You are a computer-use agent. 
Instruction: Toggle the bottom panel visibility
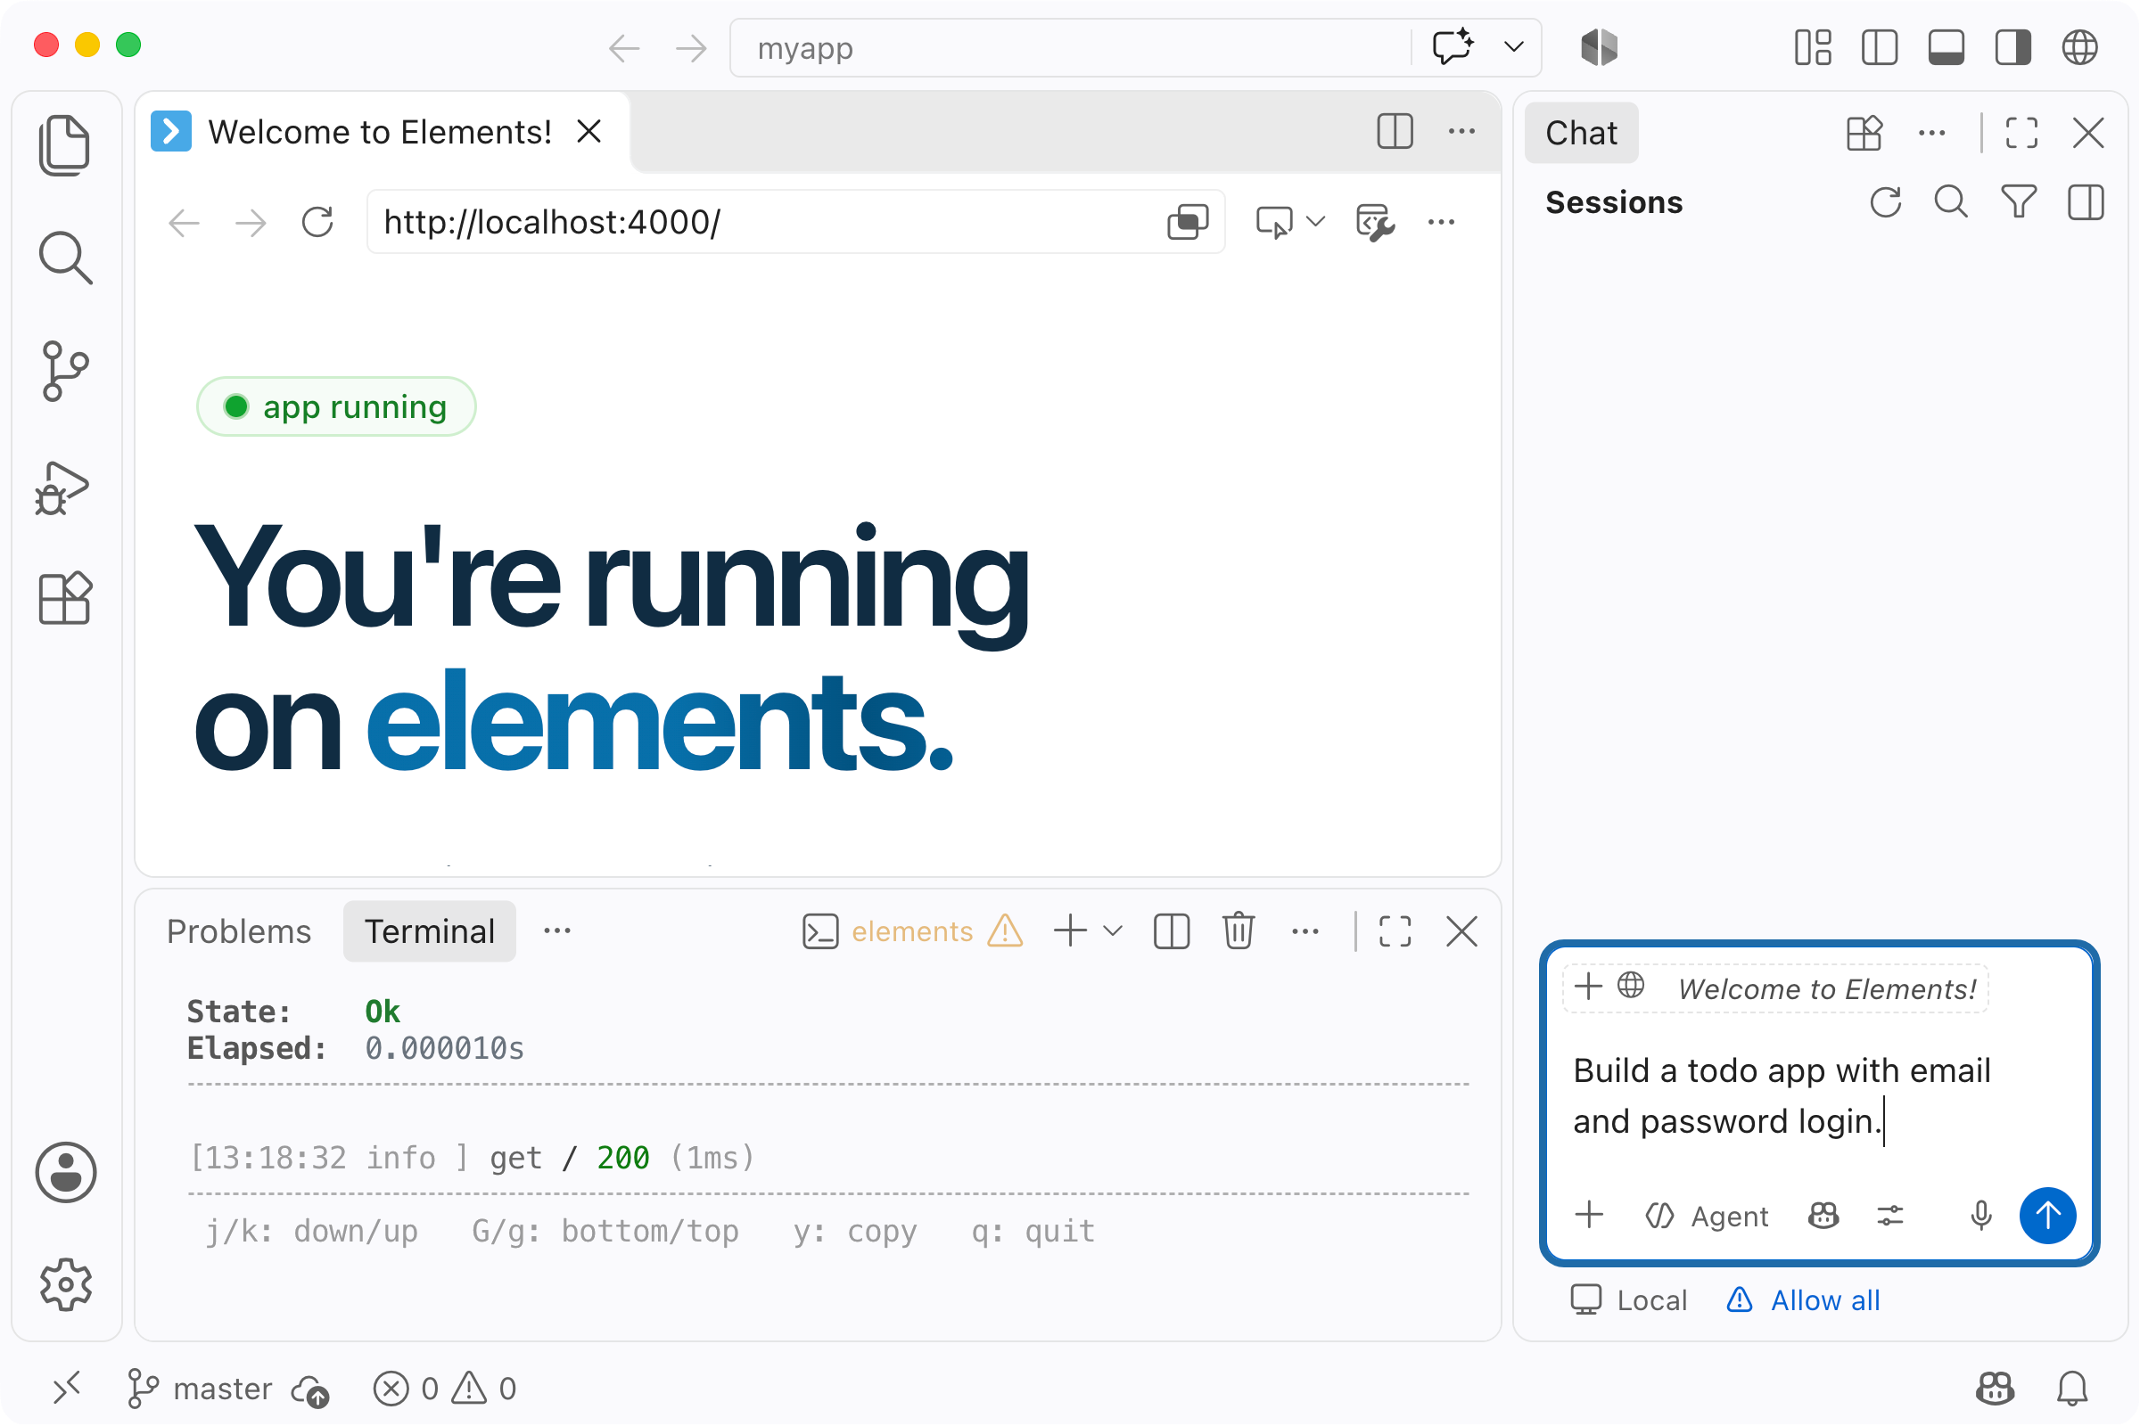(x=1947, y=47)
